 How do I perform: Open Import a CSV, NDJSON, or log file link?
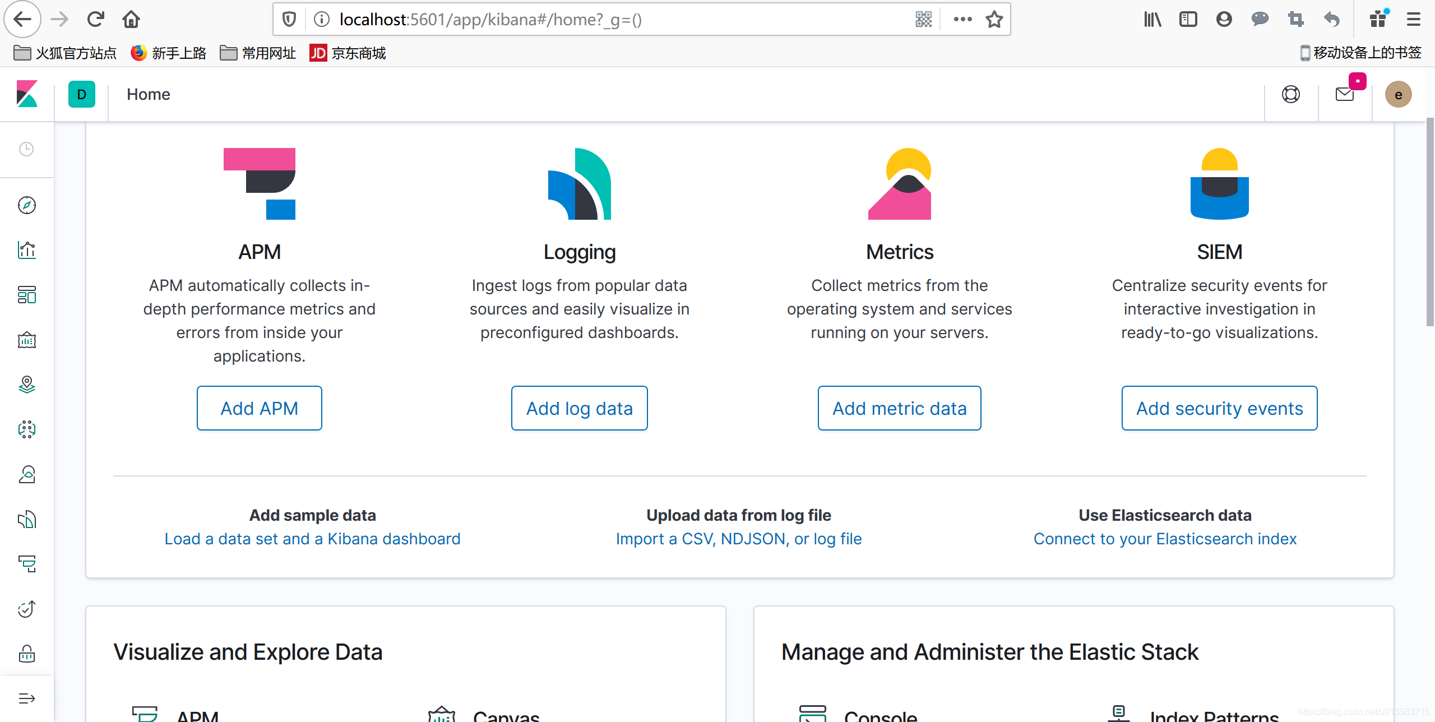tap(739, 539)
